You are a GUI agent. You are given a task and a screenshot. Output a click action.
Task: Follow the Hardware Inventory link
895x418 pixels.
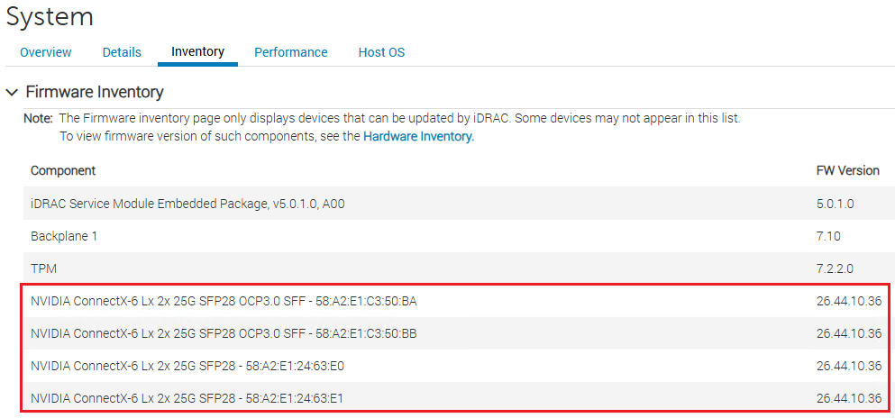click(x=417, y=136)
